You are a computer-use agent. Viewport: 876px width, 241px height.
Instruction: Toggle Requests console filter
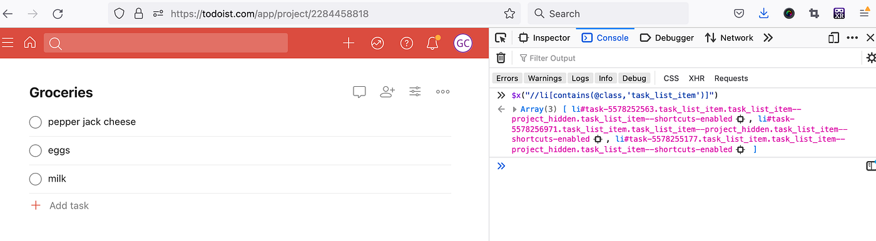[731, 78]
